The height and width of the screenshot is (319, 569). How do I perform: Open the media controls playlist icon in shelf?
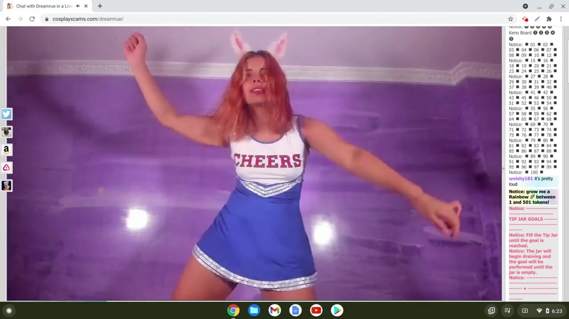coord(508,311)
